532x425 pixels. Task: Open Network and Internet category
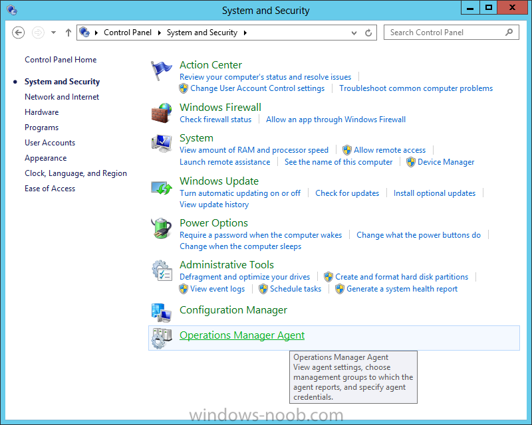click(x=62, y=97)
